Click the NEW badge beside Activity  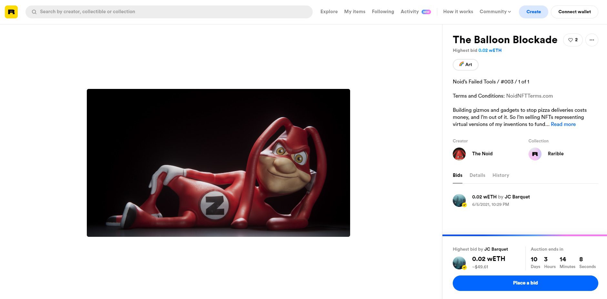(x=426, y=12)
